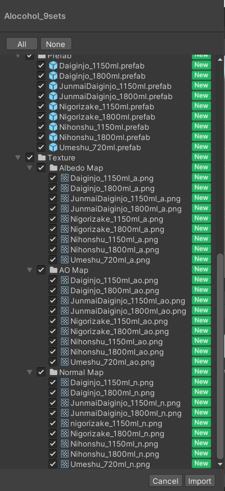225x491 pixels.
Task: Click the nigorizake_1150ml_n.png texture icon
Action: [64, 424]
